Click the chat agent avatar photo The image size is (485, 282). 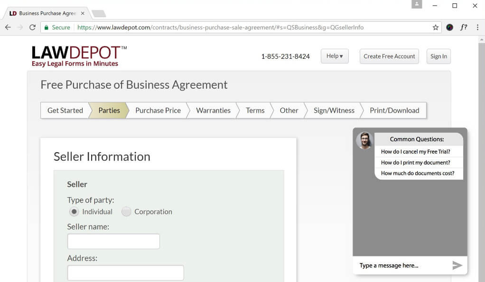(364, 140)
